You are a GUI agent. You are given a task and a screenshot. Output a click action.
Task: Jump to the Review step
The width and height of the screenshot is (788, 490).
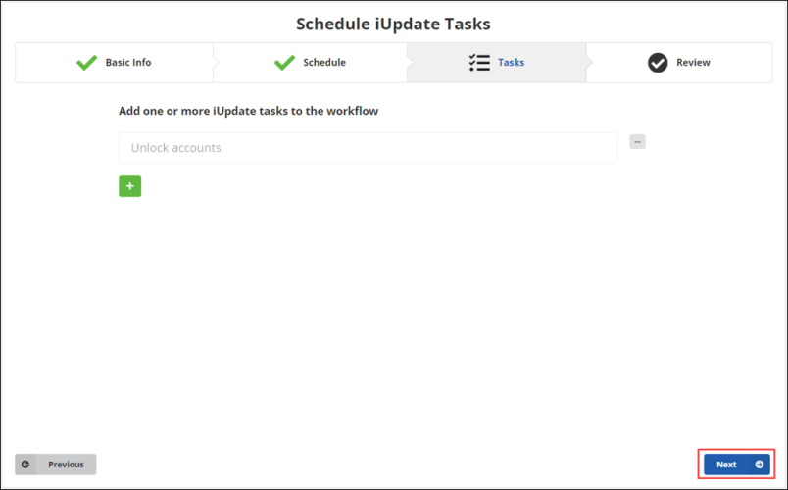pos(693,63)
